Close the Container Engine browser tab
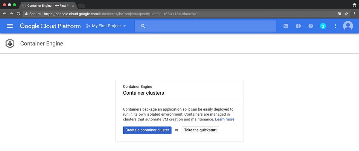 [x=73, y=6]
